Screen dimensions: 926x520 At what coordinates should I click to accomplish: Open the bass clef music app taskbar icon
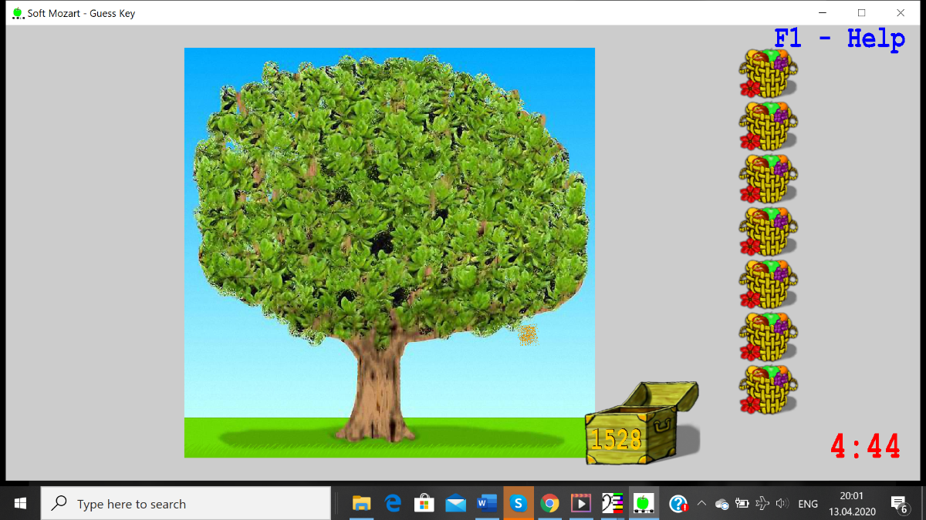click(x=612, y=504)
